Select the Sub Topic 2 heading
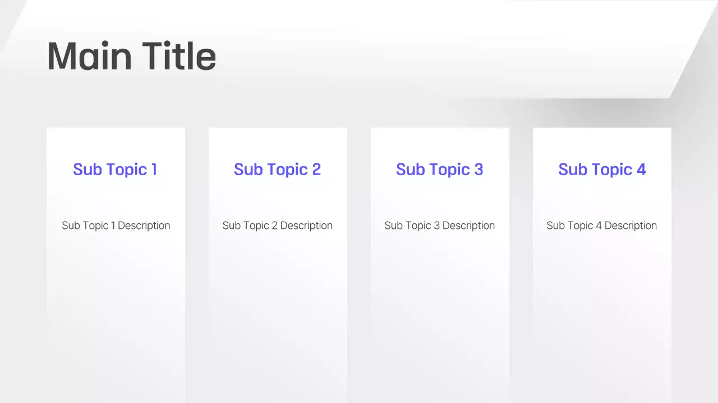Image resolution: width=718 pixels, height=403 pixels. coord(277,169)
